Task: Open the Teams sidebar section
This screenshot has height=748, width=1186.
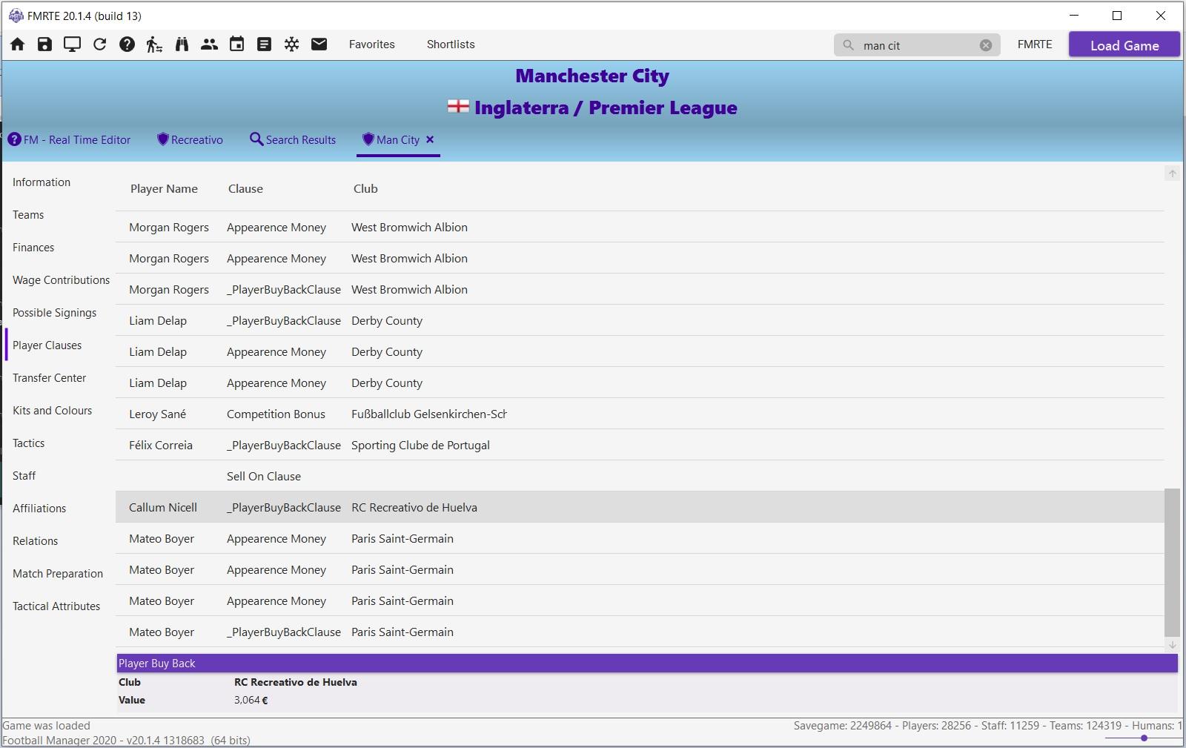Action: [28, 215]
